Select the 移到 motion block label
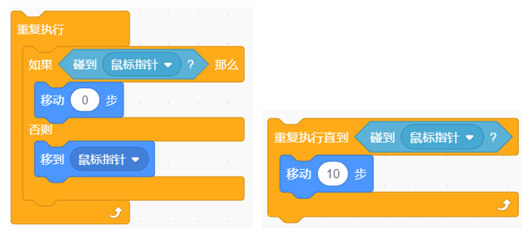 coord(52,160)
